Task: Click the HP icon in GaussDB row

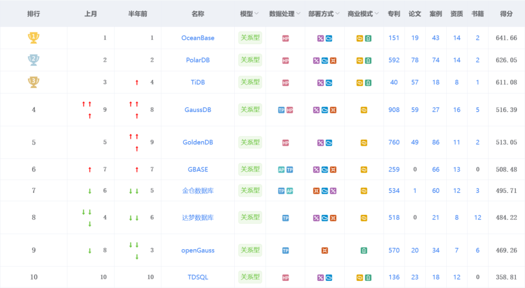Action: pos(290,110)
